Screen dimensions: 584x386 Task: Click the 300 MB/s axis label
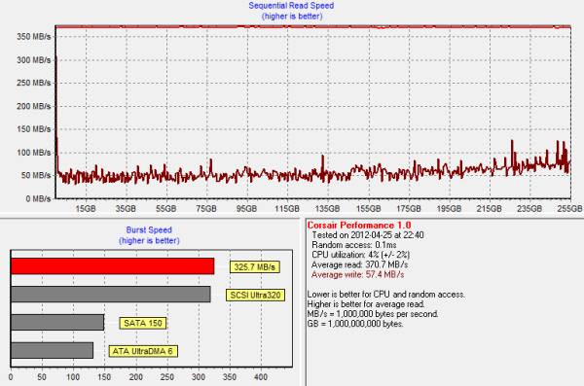click(33, 60)
